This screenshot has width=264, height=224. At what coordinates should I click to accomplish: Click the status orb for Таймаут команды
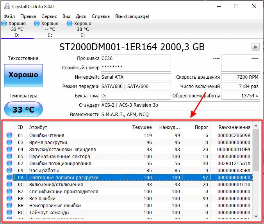[9, 212]
